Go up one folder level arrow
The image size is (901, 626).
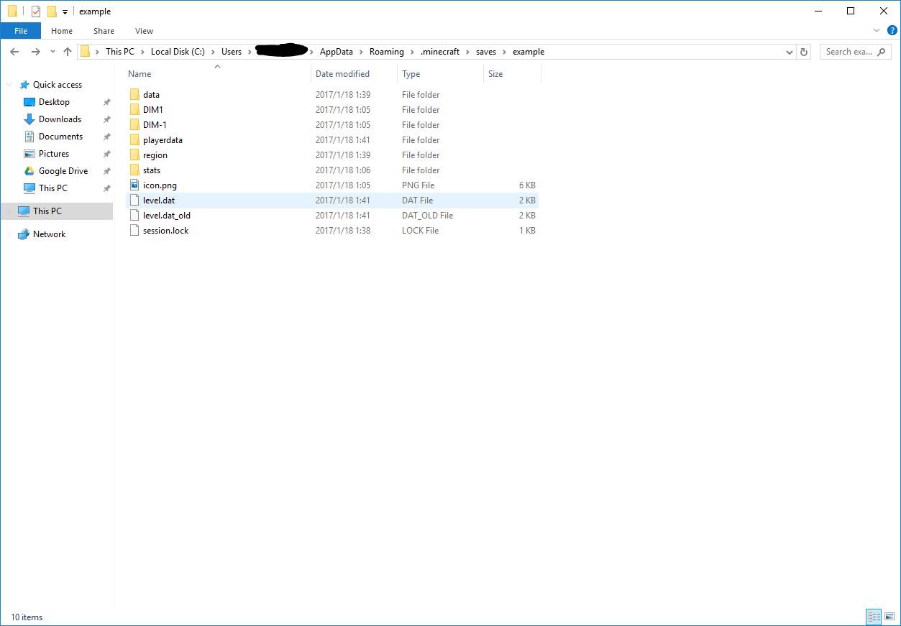click(68, 52)
